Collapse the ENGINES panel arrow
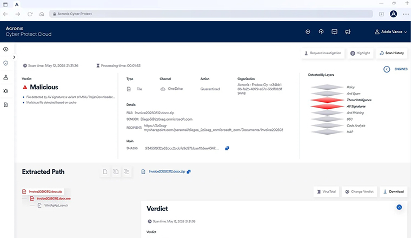This screenshot has height=238, width=411. 387,69
